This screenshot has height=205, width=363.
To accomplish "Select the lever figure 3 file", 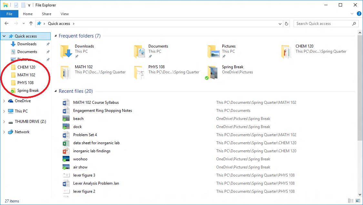I will [84, 175].
